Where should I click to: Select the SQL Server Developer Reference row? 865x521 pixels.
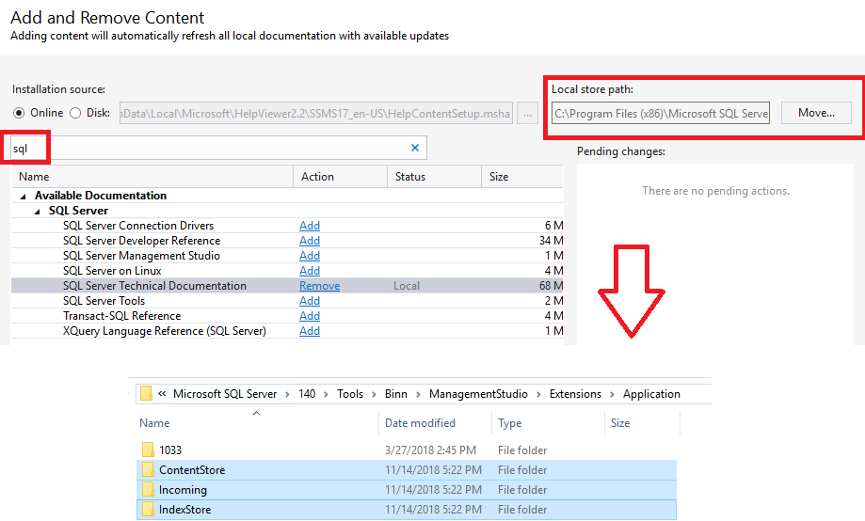[x=287, y=241]
